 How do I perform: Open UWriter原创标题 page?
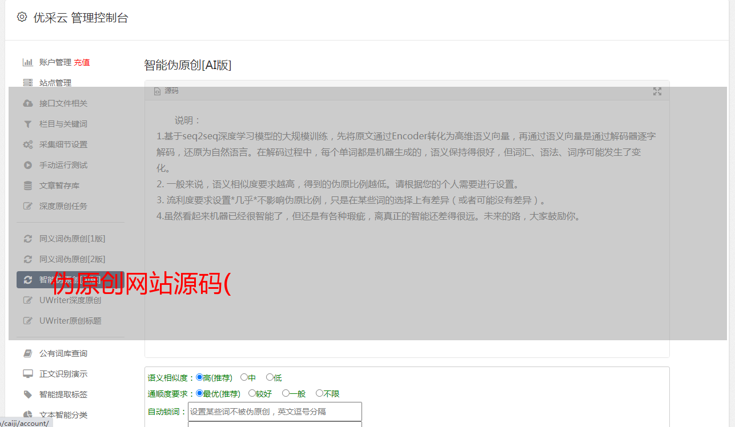(70, 321)
